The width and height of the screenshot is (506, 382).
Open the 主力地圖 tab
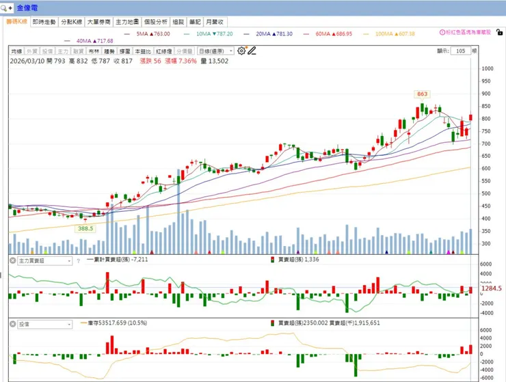[127, 22]
